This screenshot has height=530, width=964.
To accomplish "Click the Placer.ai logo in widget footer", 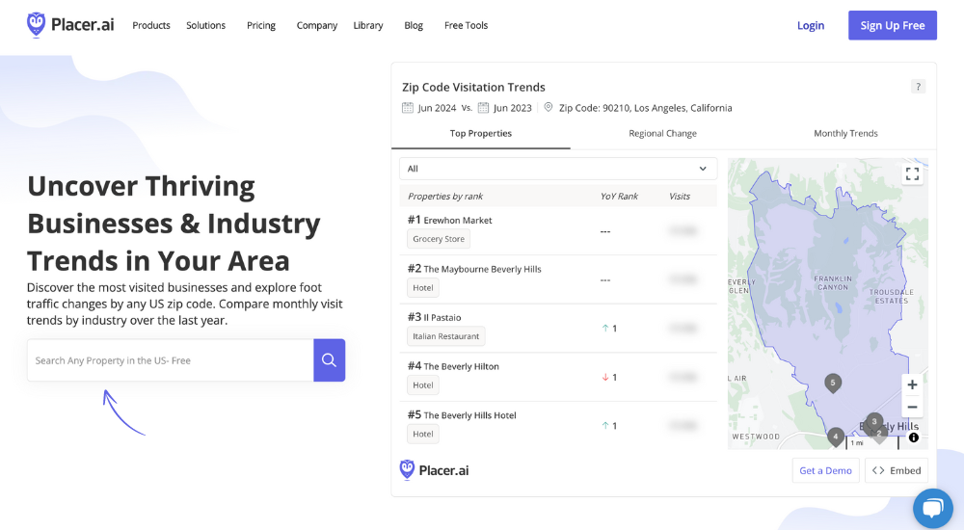I will 434,470.
